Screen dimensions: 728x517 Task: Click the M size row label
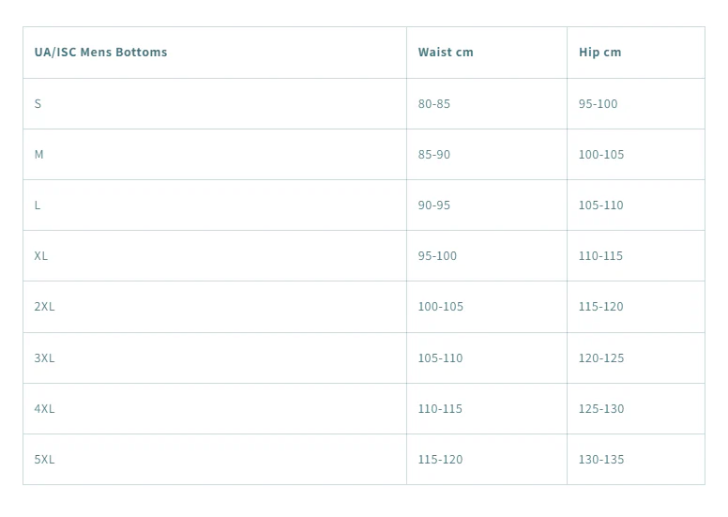39,154
